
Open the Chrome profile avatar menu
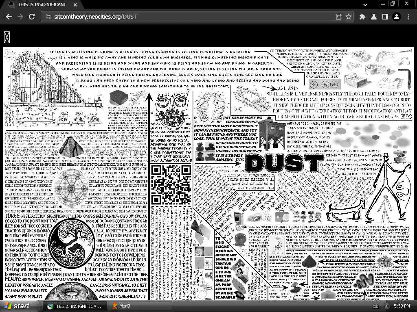click(x=397, y=17)
